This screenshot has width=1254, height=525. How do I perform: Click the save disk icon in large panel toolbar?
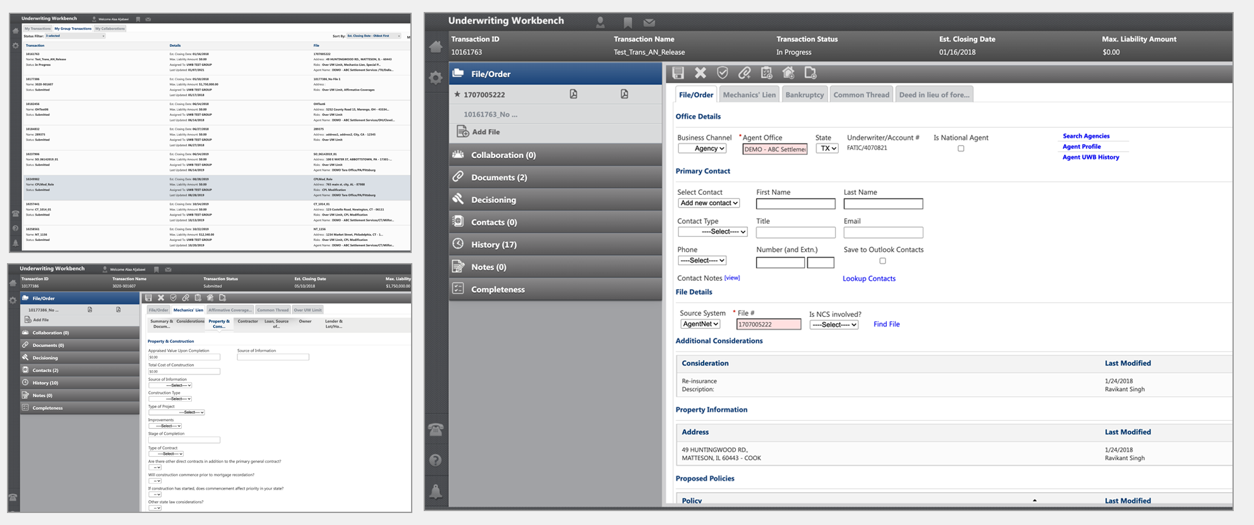coord(678,73)
